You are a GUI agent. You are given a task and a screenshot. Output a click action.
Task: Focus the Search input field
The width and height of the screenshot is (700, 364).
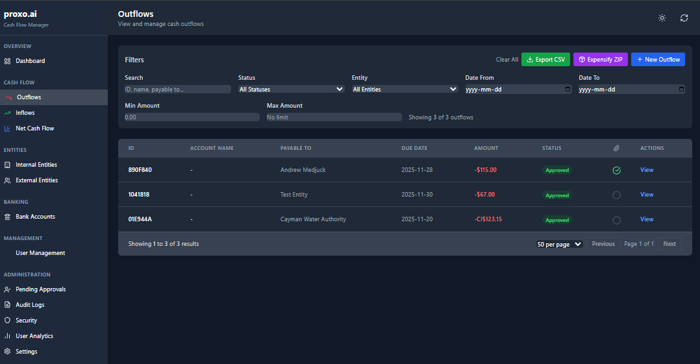point(178,90)
